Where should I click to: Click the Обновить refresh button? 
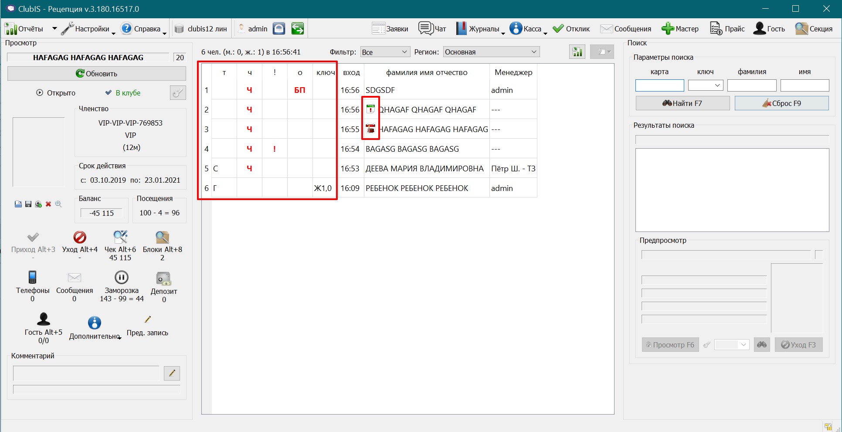97,74
